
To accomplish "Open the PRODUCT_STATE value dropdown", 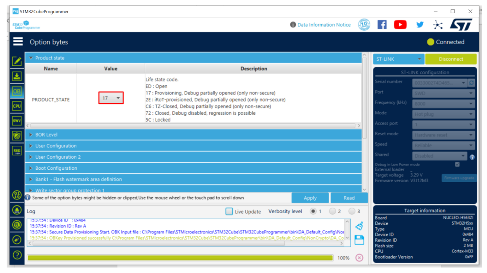I will (111, 98).
